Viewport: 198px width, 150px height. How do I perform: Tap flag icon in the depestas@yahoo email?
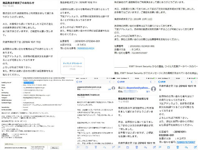tap(119, 147)
